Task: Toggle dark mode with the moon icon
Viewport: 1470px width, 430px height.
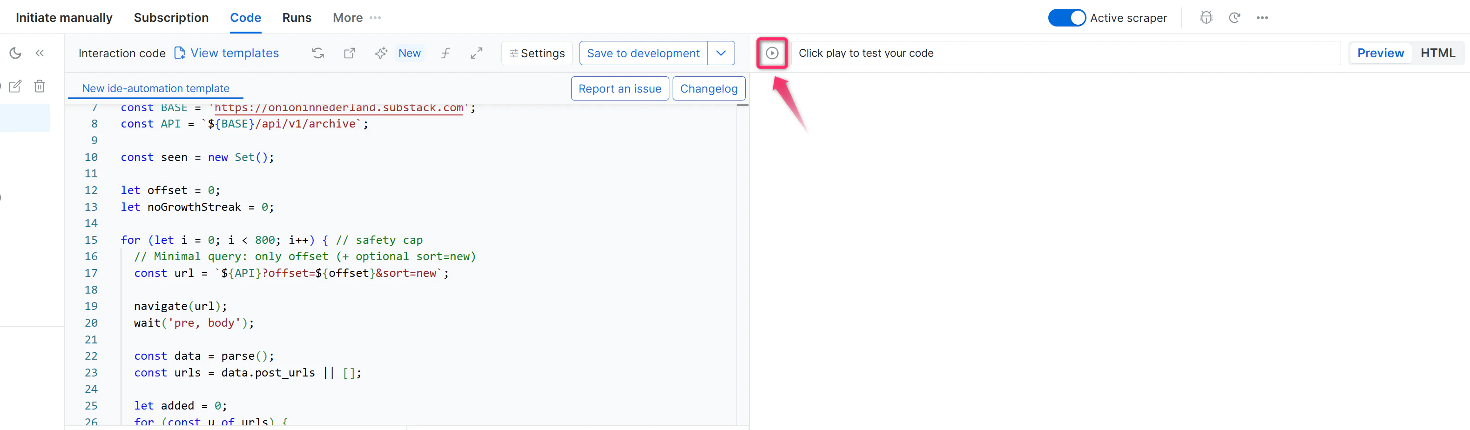Action: [x=15, y=53]
